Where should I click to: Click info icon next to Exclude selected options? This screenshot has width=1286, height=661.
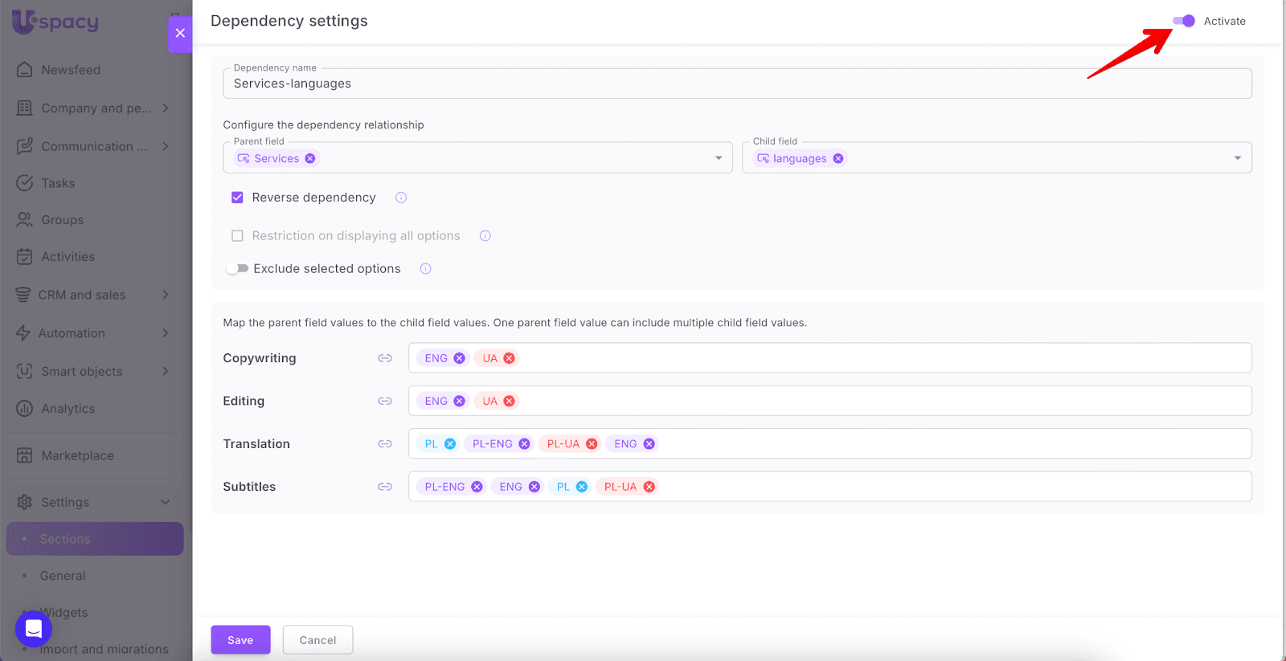click(425, 269)
